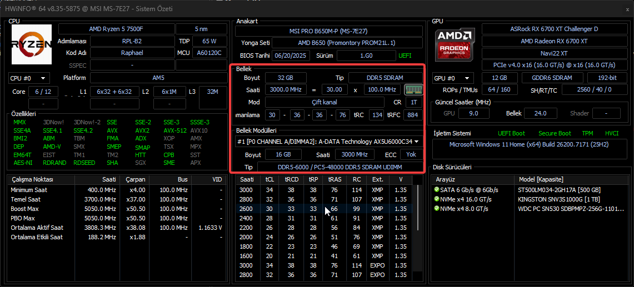The image size is (634, 287).
Task: Click the tCL column header
Action: pyautogui.click(x=269, y=179)
